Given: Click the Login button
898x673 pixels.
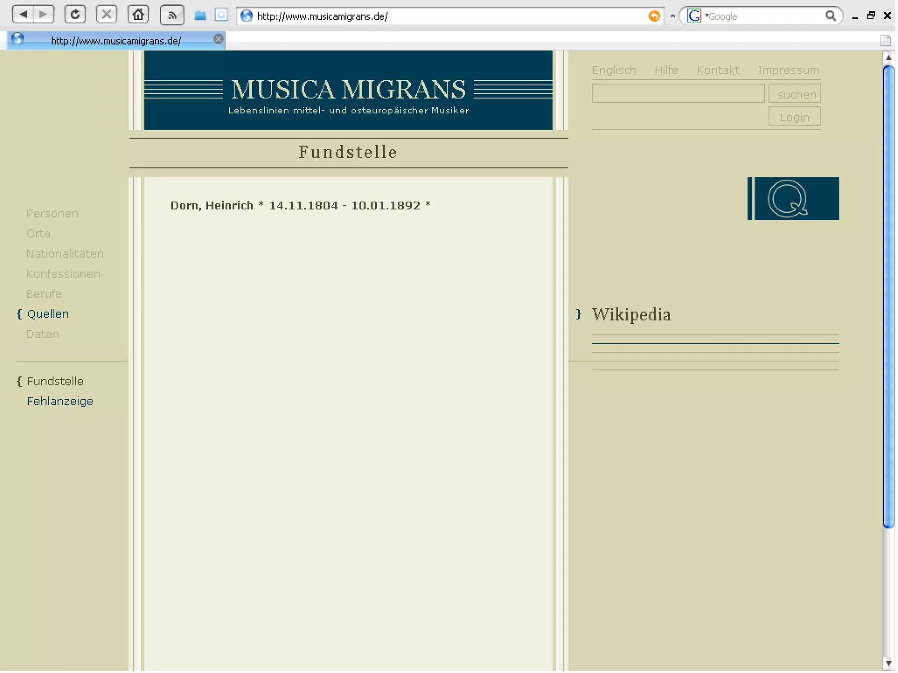Looking at the screenshot, I should pyautogui.click(x=794, y=117).
